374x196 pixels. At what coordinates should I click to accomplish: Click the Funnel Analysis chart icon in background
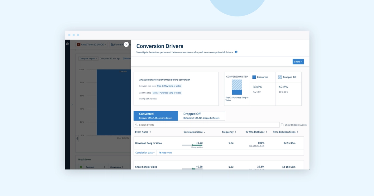(112, 44)
